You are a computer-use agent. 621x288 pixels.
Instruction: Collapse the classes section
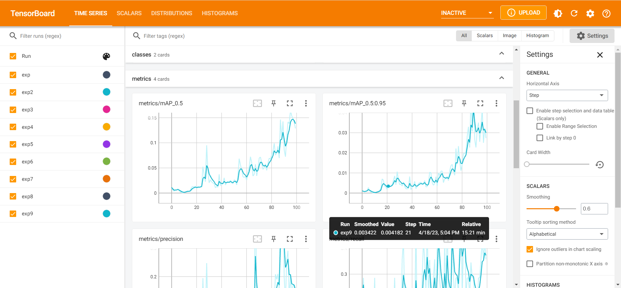502,54
